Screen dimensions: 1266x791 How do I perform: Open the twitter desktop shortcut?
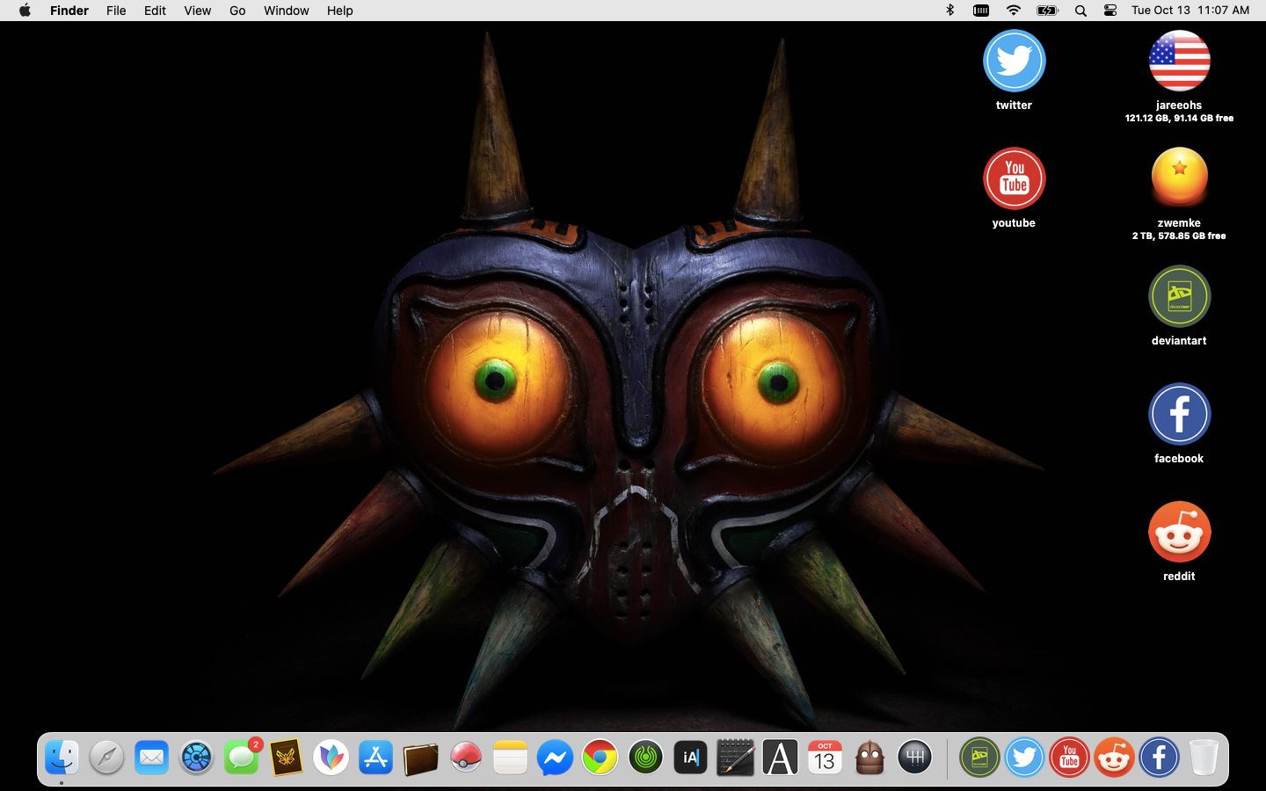pyautogui.click(x=1014, y=61)
